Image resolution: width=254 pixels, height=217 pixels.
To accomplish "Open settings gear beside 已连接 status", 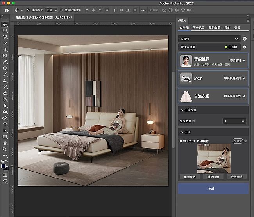I will coord(245,47).
